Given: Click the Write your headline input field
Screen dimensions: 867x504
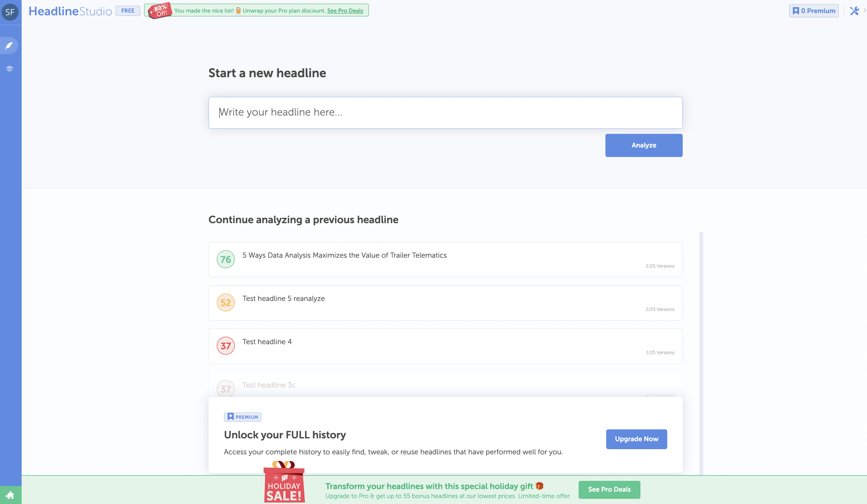Looking at the screenshot, I should pos(445,113).
